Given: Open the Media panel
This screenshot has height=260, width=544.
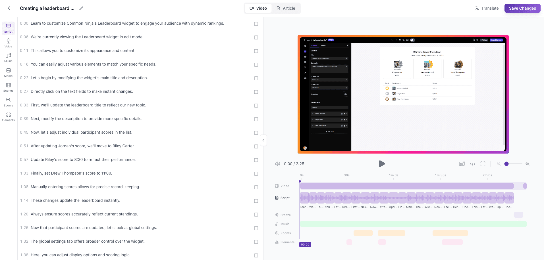Looking at the screenshot, I should 8,72.
